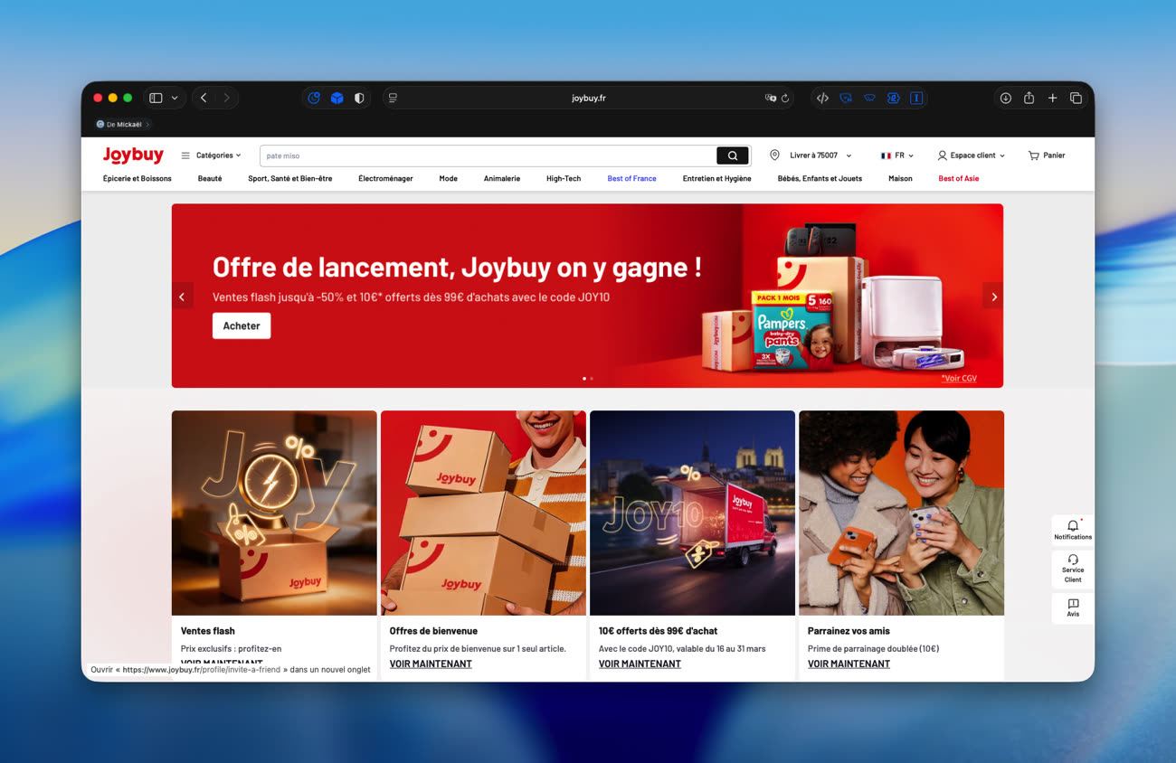Advance banner with right carousel arrow
The image size is (1176, 763).
click(x=993, y=297)
